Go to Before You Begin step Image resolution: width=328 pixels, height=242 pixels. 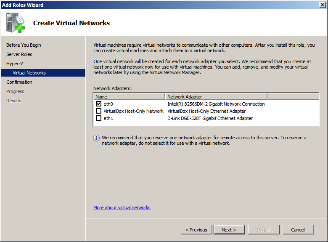pyautogui.click(x=24, y=45)
